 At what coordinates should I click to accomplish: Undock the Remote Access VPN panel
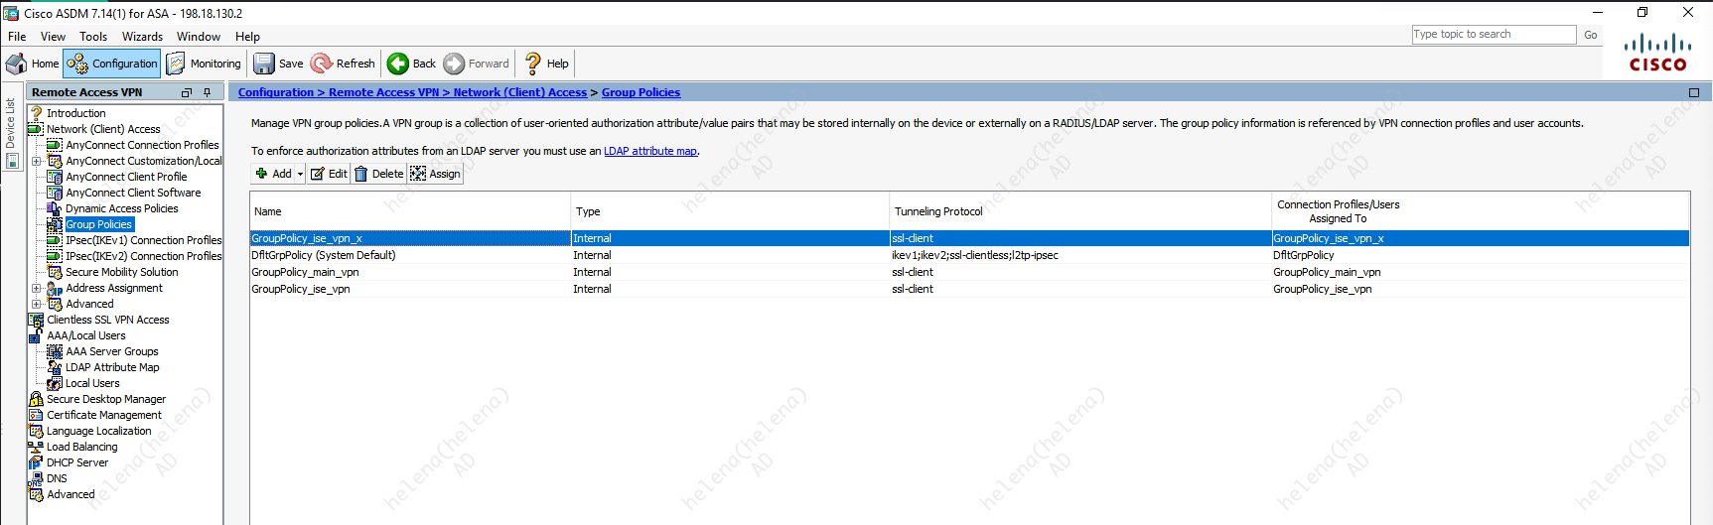pyautogui.click(x=187, y=92)
